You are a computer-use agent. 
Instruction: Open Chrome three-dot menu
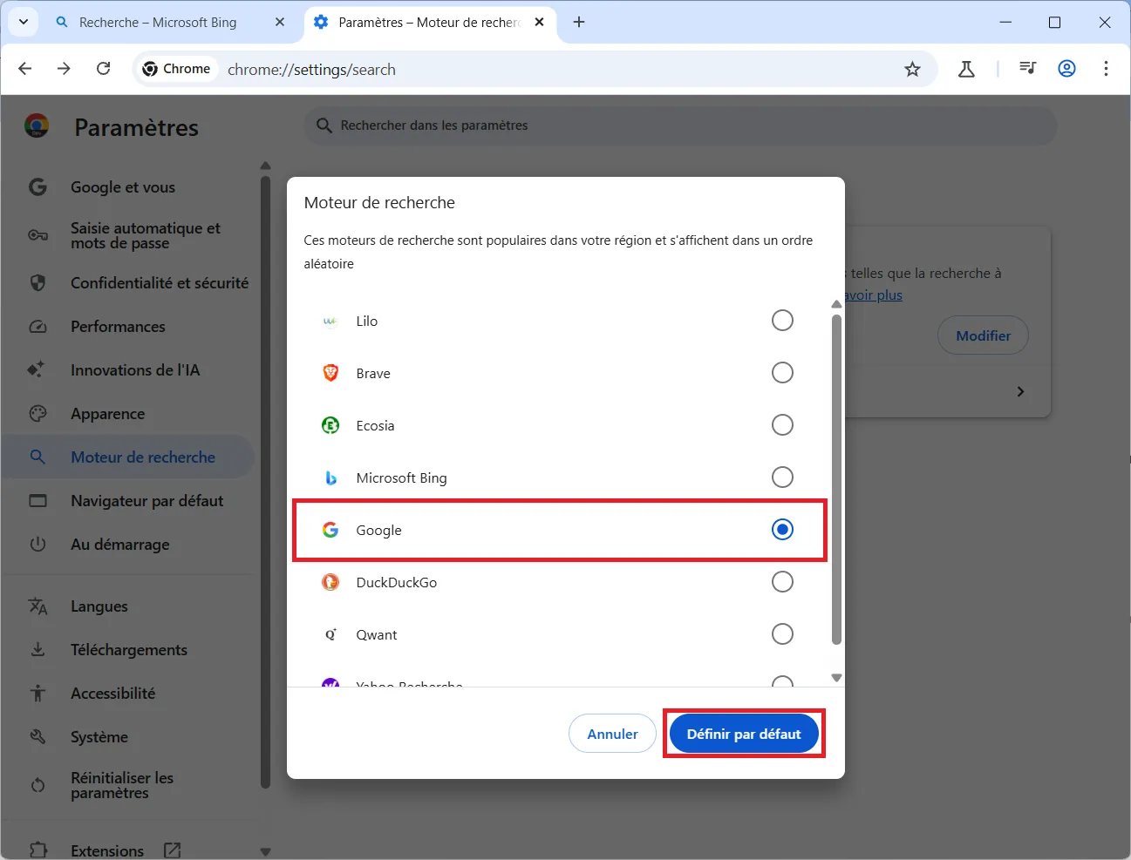(1106, 68)
